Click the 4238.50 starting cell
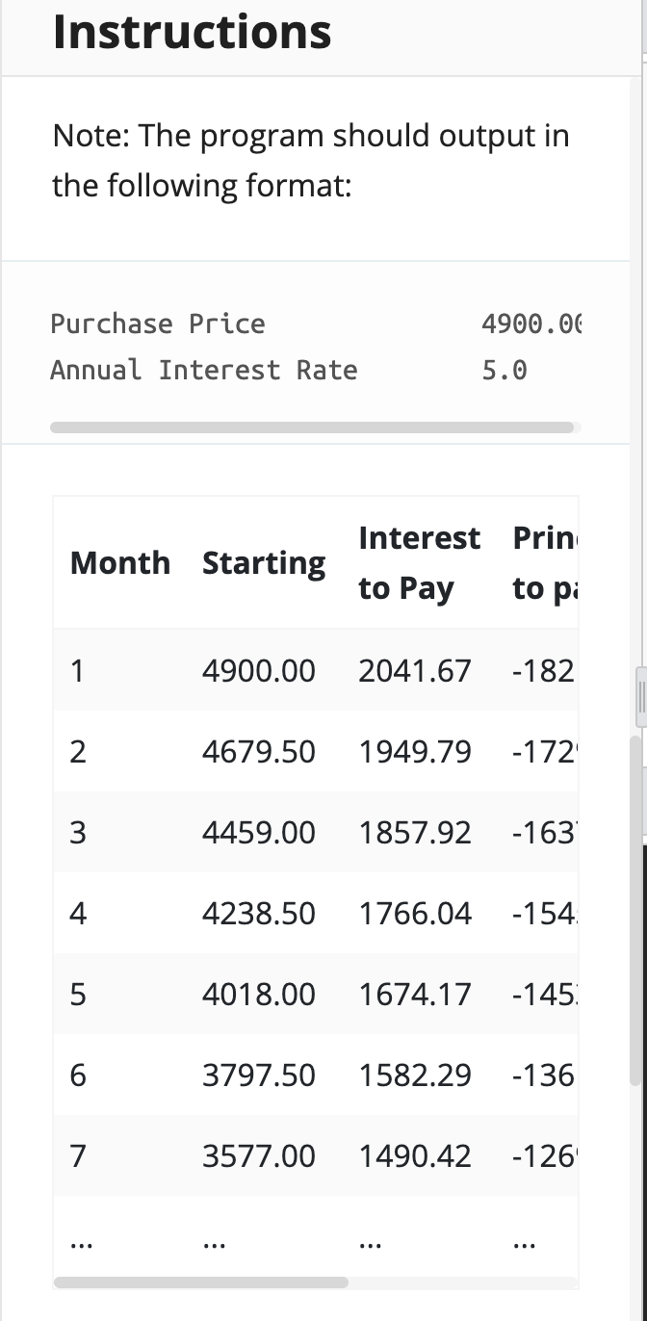Image resolution: width=647 pixels, height=1321 pixels. click(x=259, y=914)
